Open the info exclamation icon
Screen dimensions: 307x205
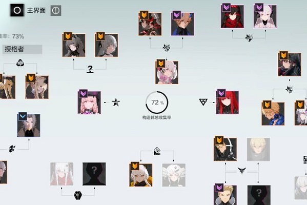click(x=56, y=11)
